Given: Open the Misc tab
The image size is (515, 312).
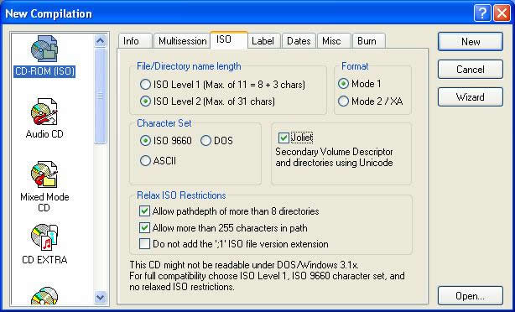Looking at the screenshot, I should tap(334, 41).
